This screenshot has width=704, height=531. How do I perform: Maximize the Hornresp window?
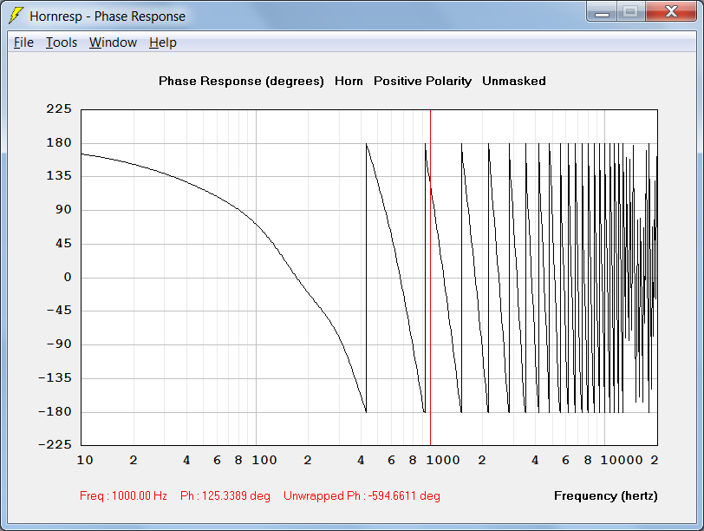631,11
